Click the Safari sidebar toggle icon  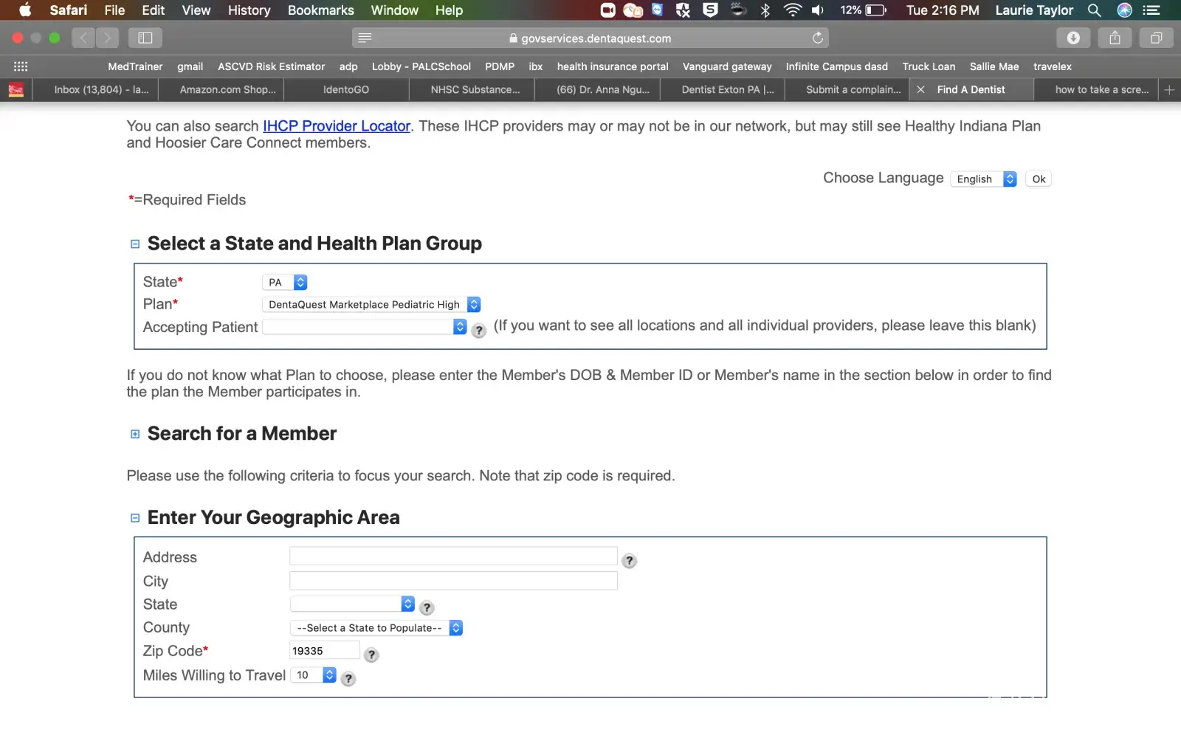[x=145, y=38]
